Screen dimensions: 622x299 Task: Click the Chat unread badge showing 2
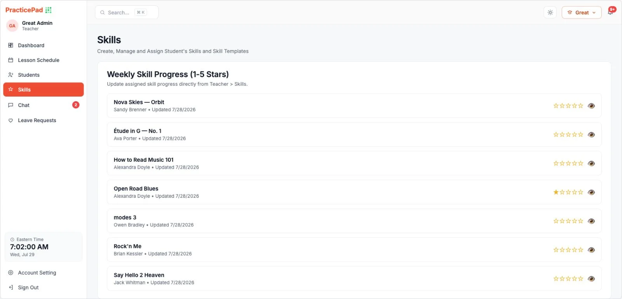tap(76, 105)
